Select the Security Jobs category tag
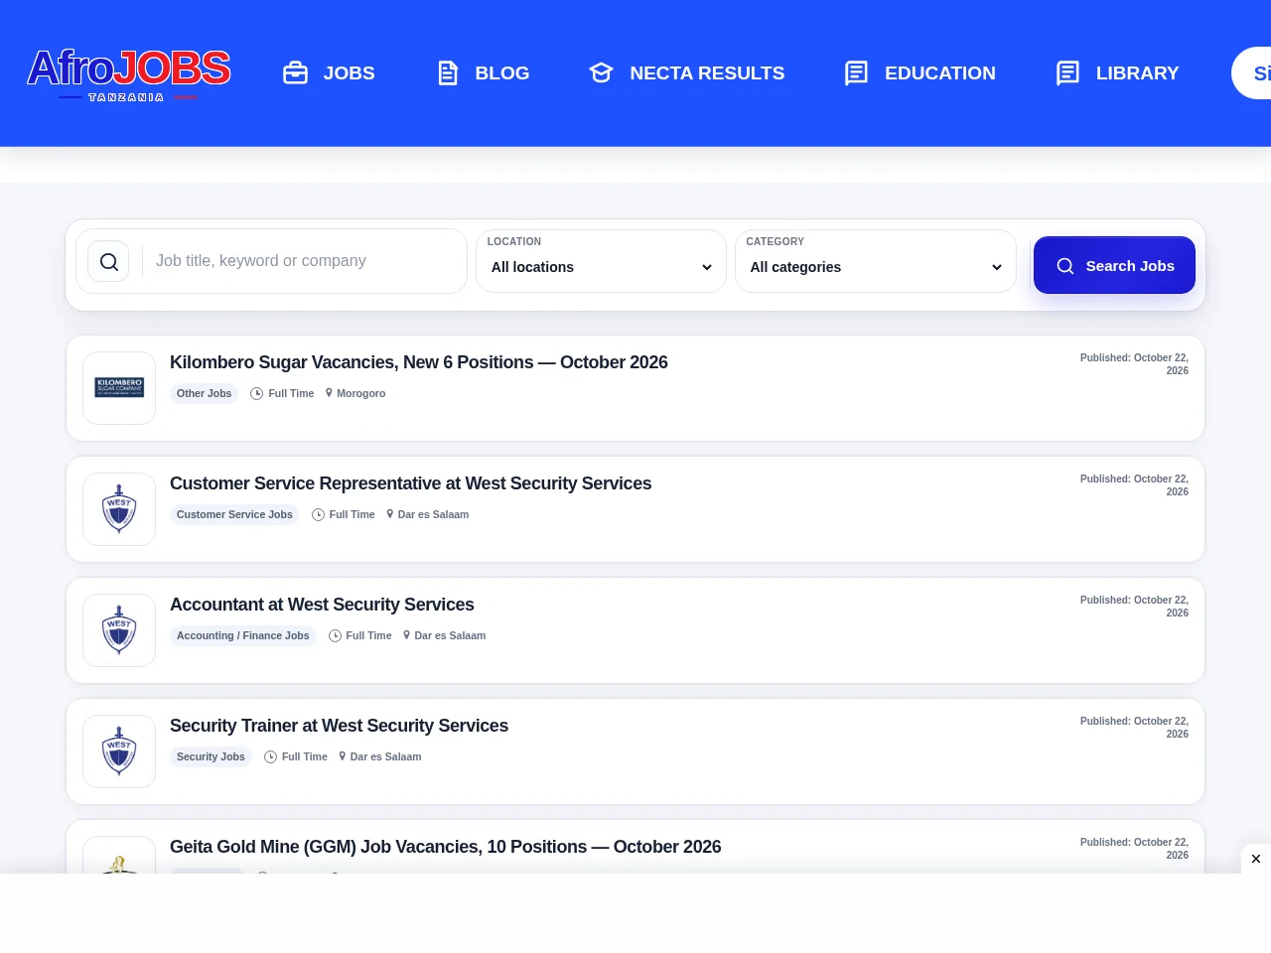 (x=211, y=757)
